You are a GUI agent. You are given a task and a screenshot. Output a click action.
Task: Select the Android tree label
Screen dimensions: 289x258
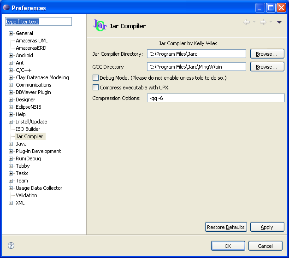[x=24, y=55]
